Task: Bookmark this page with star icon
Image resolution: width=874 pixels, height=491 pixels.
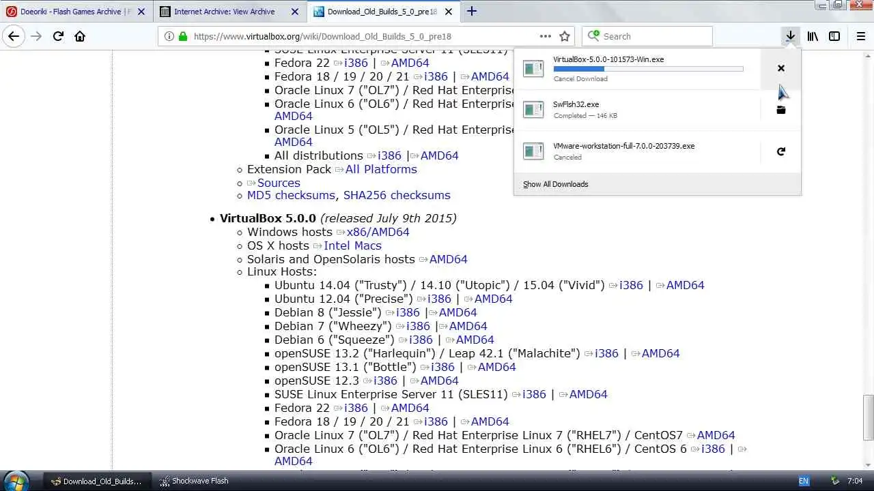Action: point(565,36)
